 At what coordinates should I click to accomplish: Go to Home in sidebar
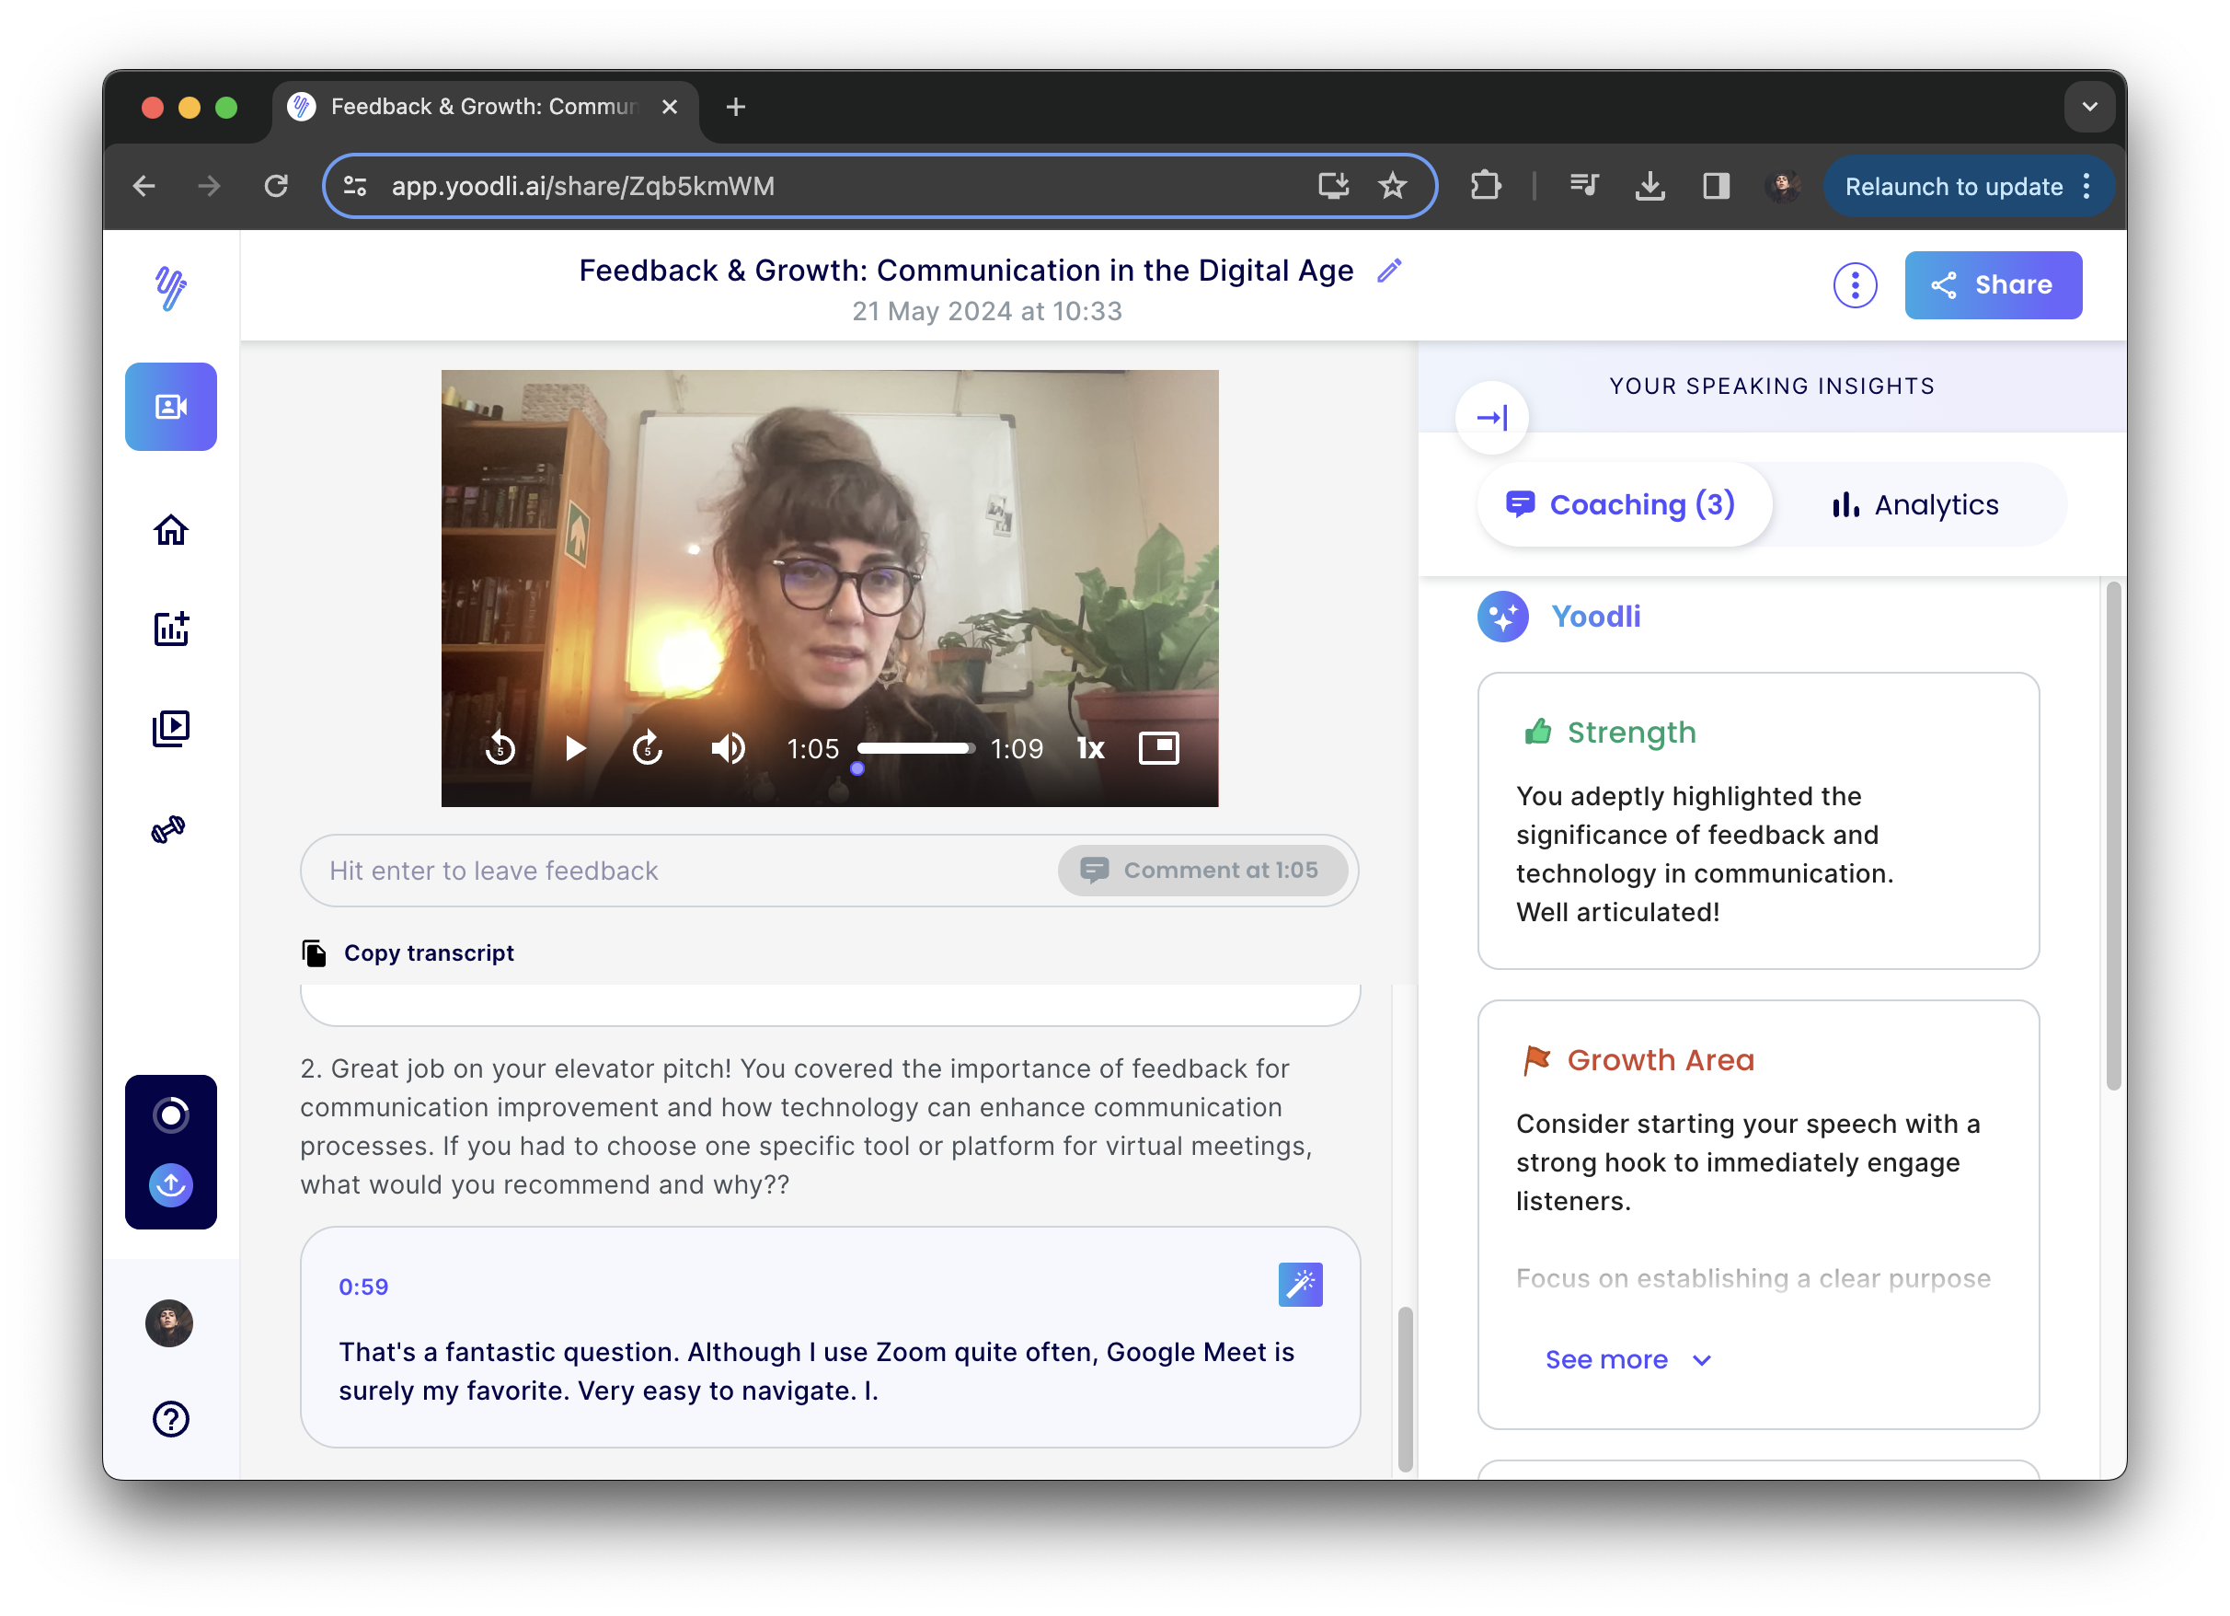pyautogui.click(x=170, y=530)
